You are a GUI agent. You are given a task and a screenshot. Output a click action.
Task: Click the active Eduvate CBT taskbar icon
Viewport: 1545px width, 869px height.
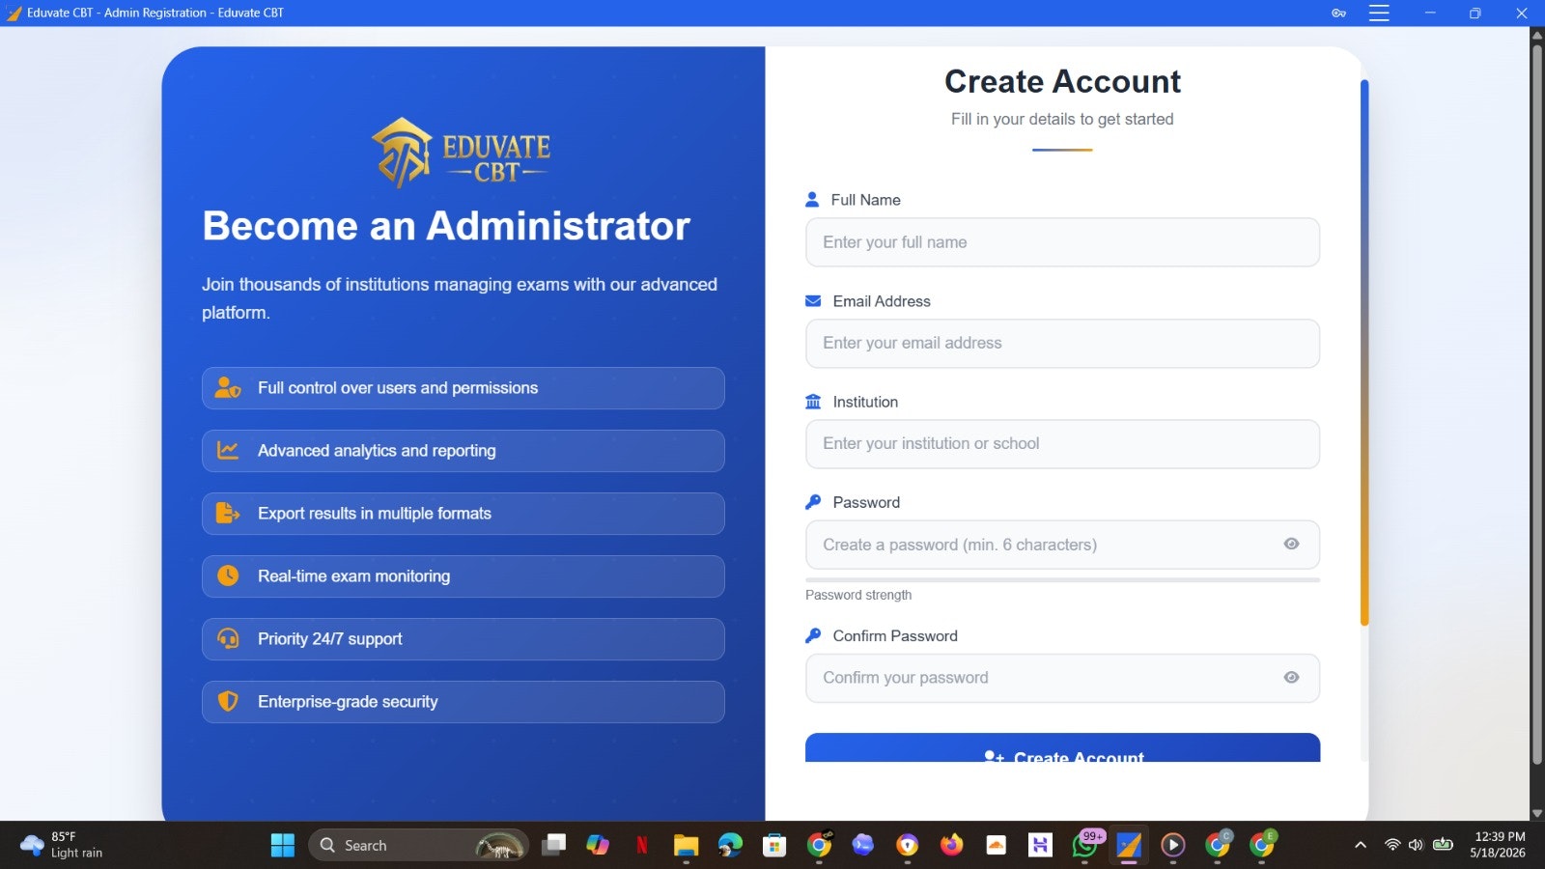pos(1129,846)
